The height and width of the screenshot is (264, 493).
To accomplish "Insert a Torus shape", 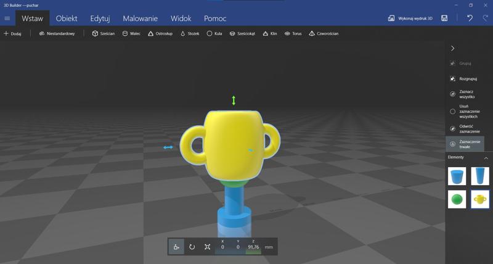I will [x=293, y=34].
